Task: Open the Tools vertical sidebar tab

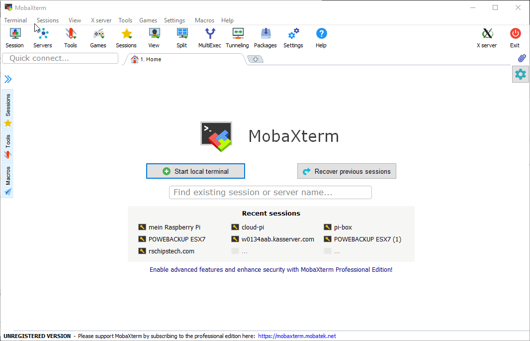Action: [8, 146]
